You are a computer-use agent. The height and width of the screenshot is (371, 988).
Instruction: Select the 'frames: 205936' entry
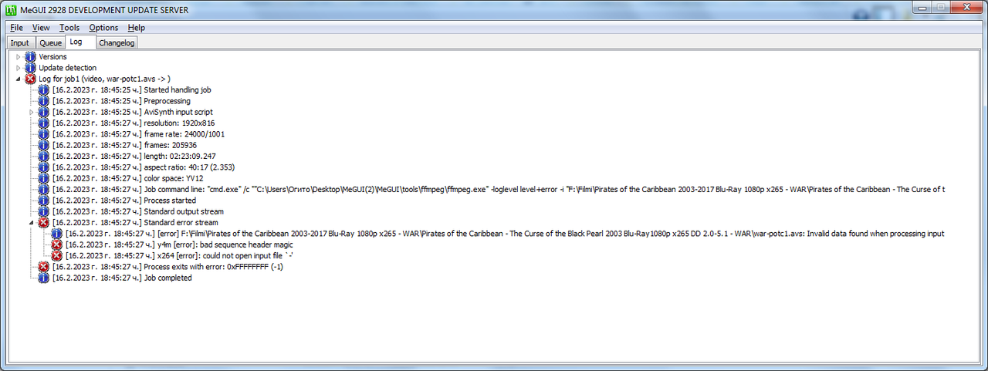(x=124, y=145)
